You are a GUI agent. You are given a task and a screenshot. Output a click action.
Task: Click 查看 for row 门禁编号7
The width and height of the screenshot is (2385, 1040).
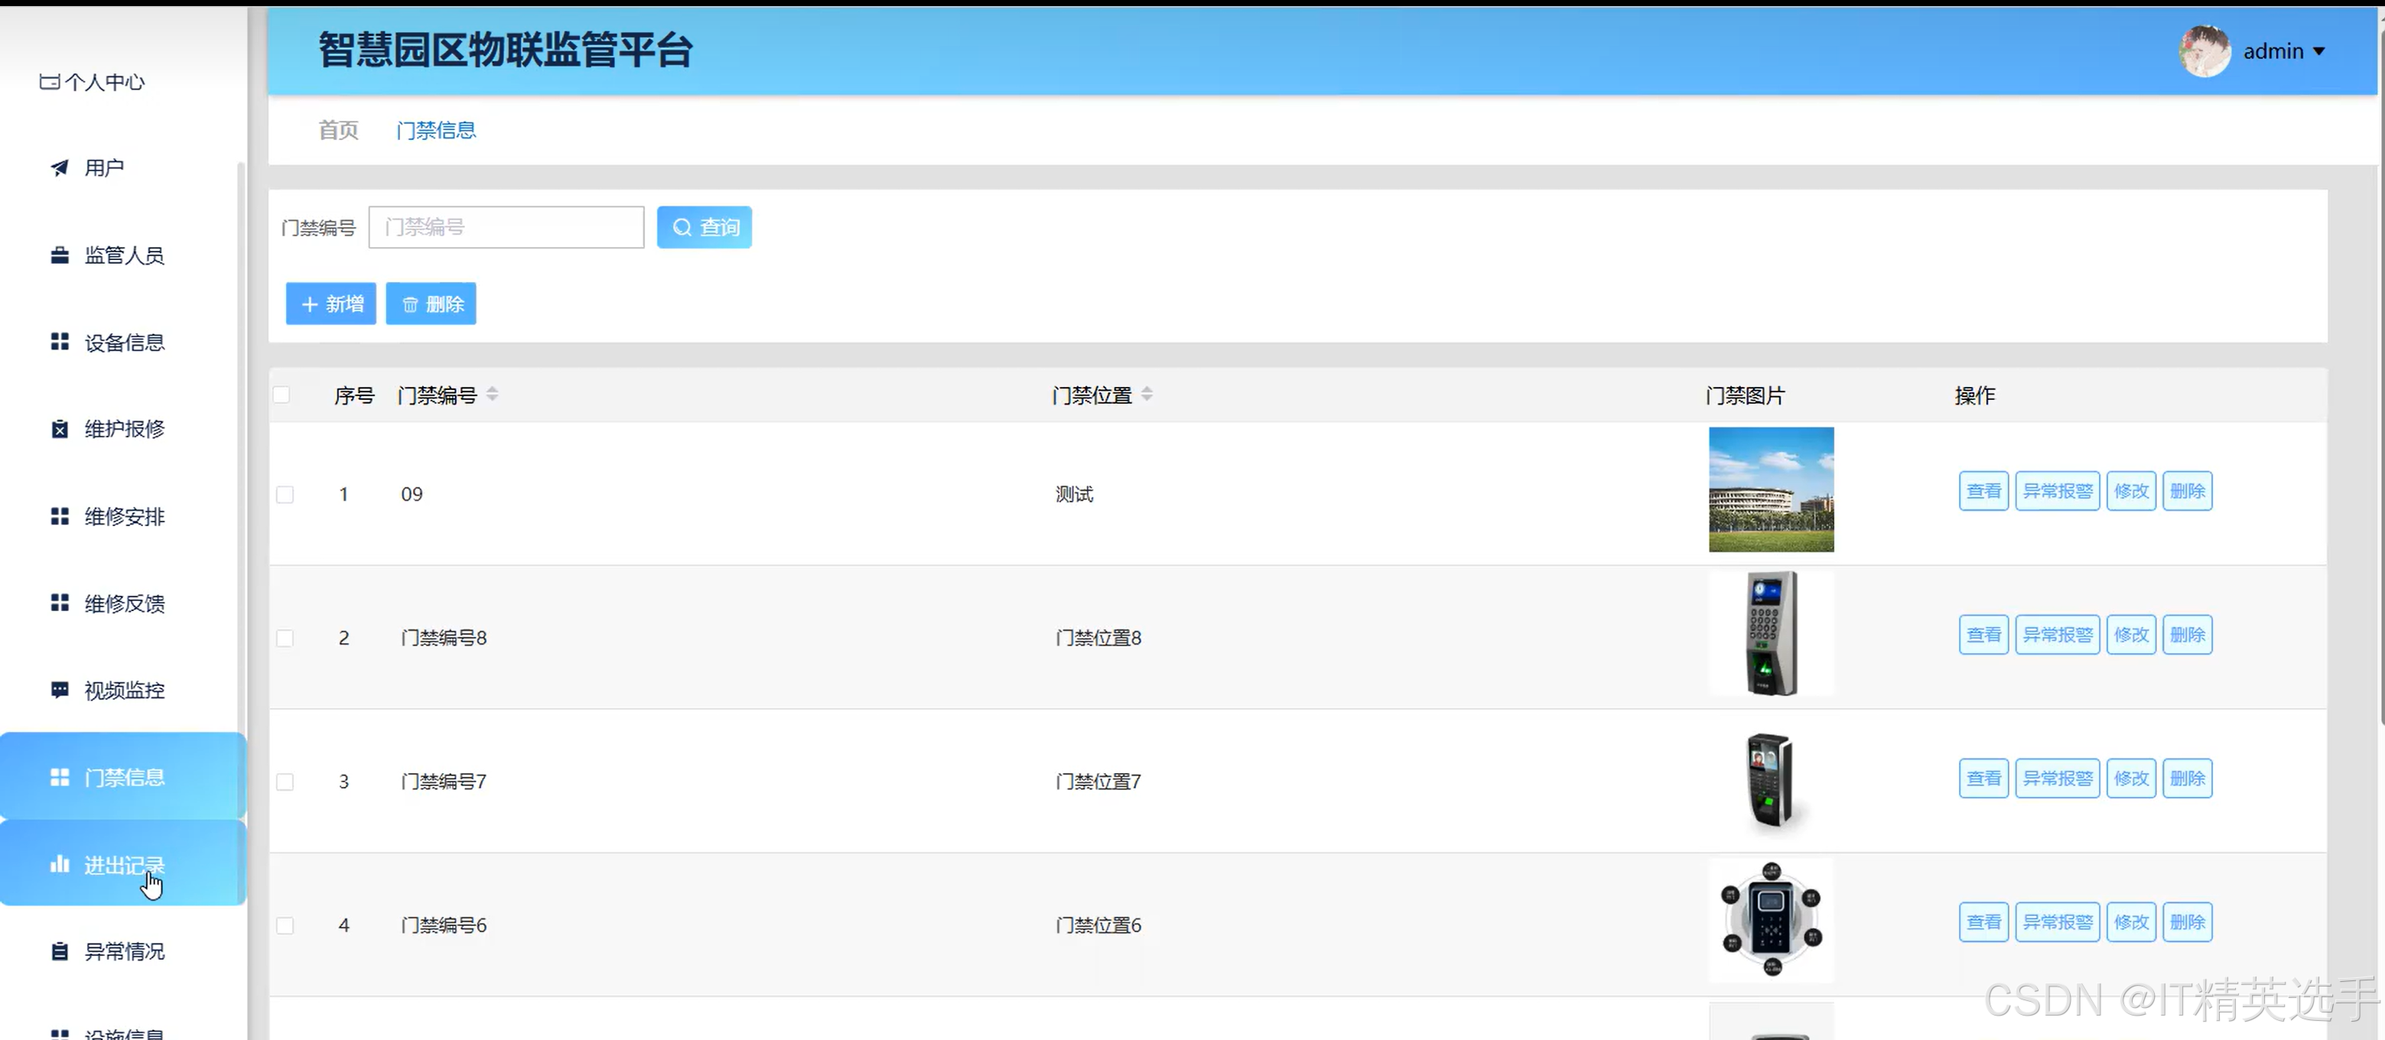click(1983, 778)
